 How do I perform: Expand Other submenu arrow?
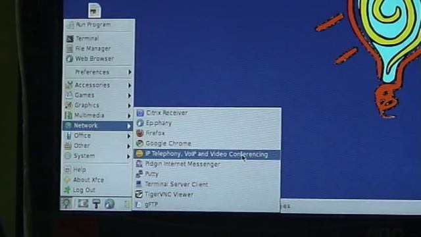pos(129,146)
